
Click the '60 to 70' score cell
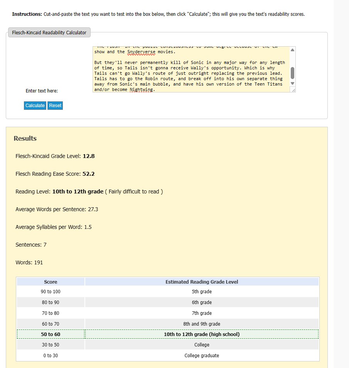51,324
